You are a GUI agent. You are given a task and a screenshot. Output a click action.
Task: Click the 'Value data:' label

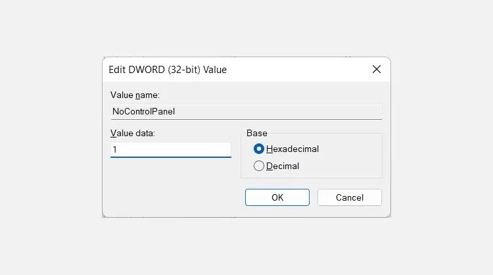133,133
